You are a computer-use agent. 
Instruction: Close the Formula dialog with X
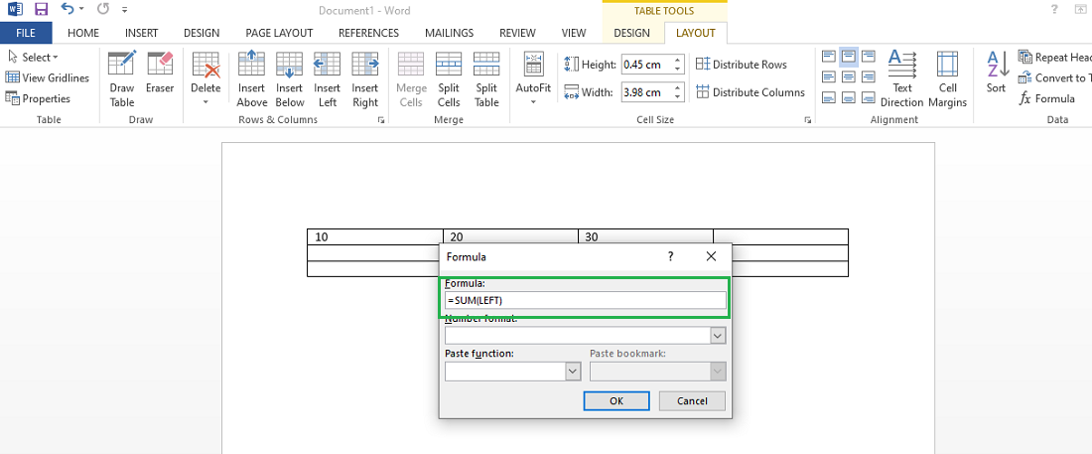tap(711, 256)
